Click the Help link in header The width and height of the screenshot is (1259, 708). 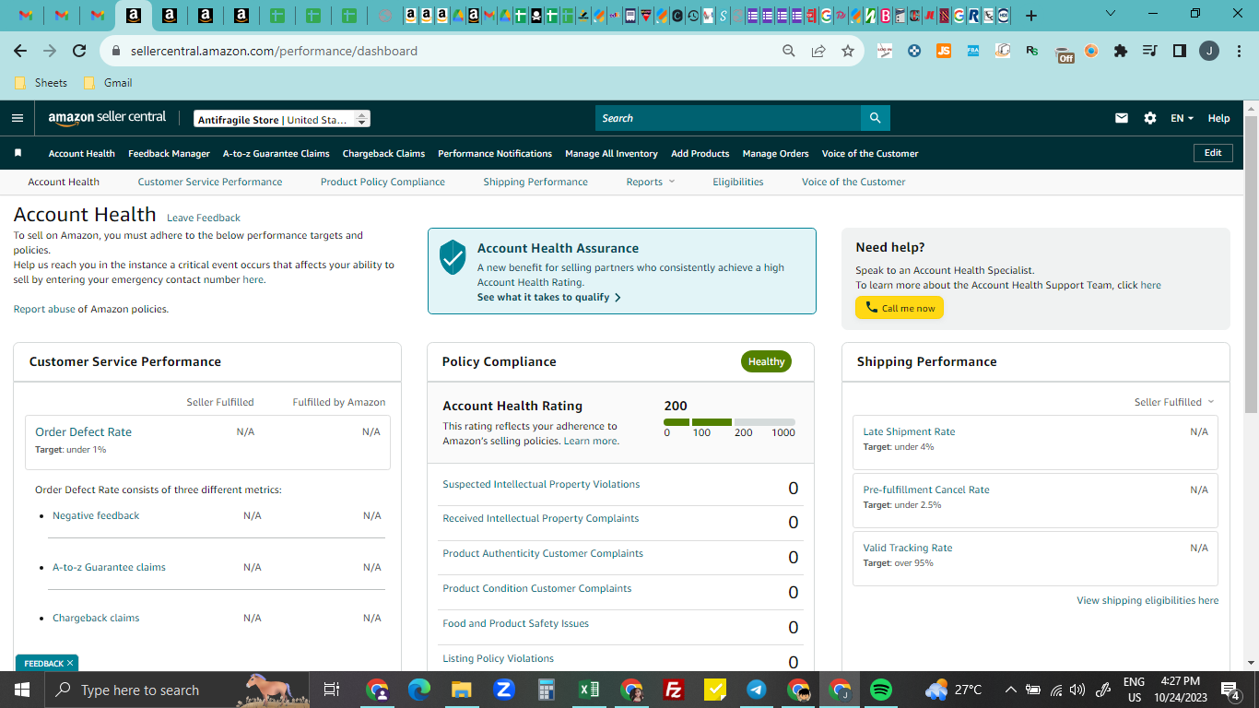coord(1218,118)
